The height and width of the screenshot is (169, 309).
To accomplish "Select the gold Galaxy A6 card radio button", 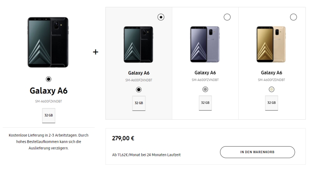I will pos(293,17).
